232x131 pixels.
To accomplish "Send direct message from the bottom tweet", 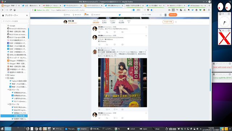I will [122, 118].
